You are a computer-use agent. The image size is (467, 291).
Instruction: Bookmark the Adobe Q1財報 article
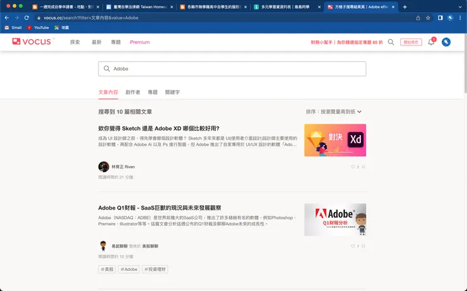[x=364, y=246]
